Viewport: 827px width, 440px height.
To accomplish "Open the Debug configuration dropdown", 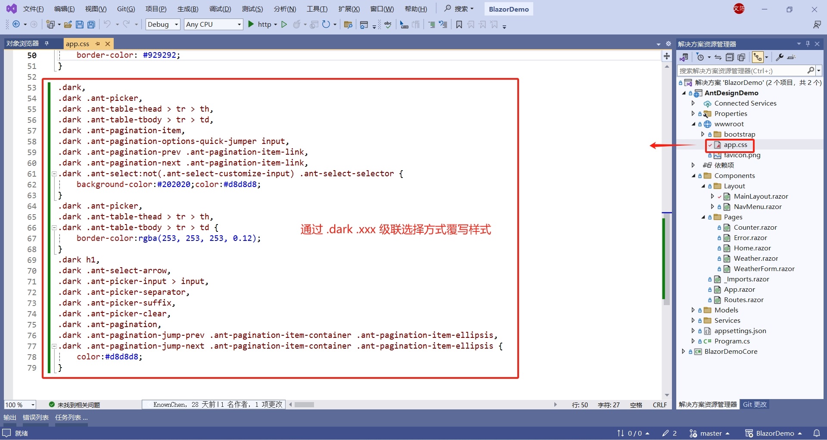I will 163,25.
